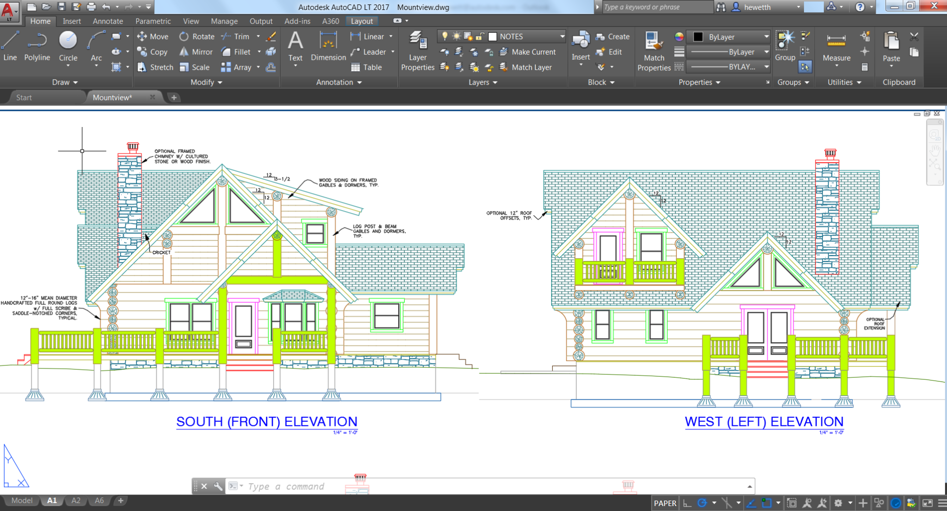This screenshot has width=947, height=511.
Task: Toggle polar tracking in status bar
Action: 702,503
